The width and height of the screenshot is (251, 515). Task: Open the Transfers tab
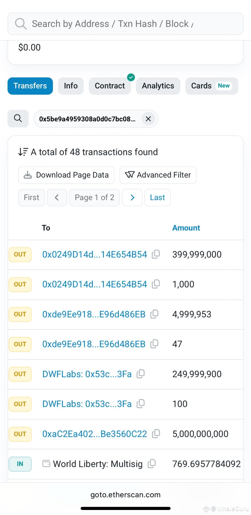[30, 86]
